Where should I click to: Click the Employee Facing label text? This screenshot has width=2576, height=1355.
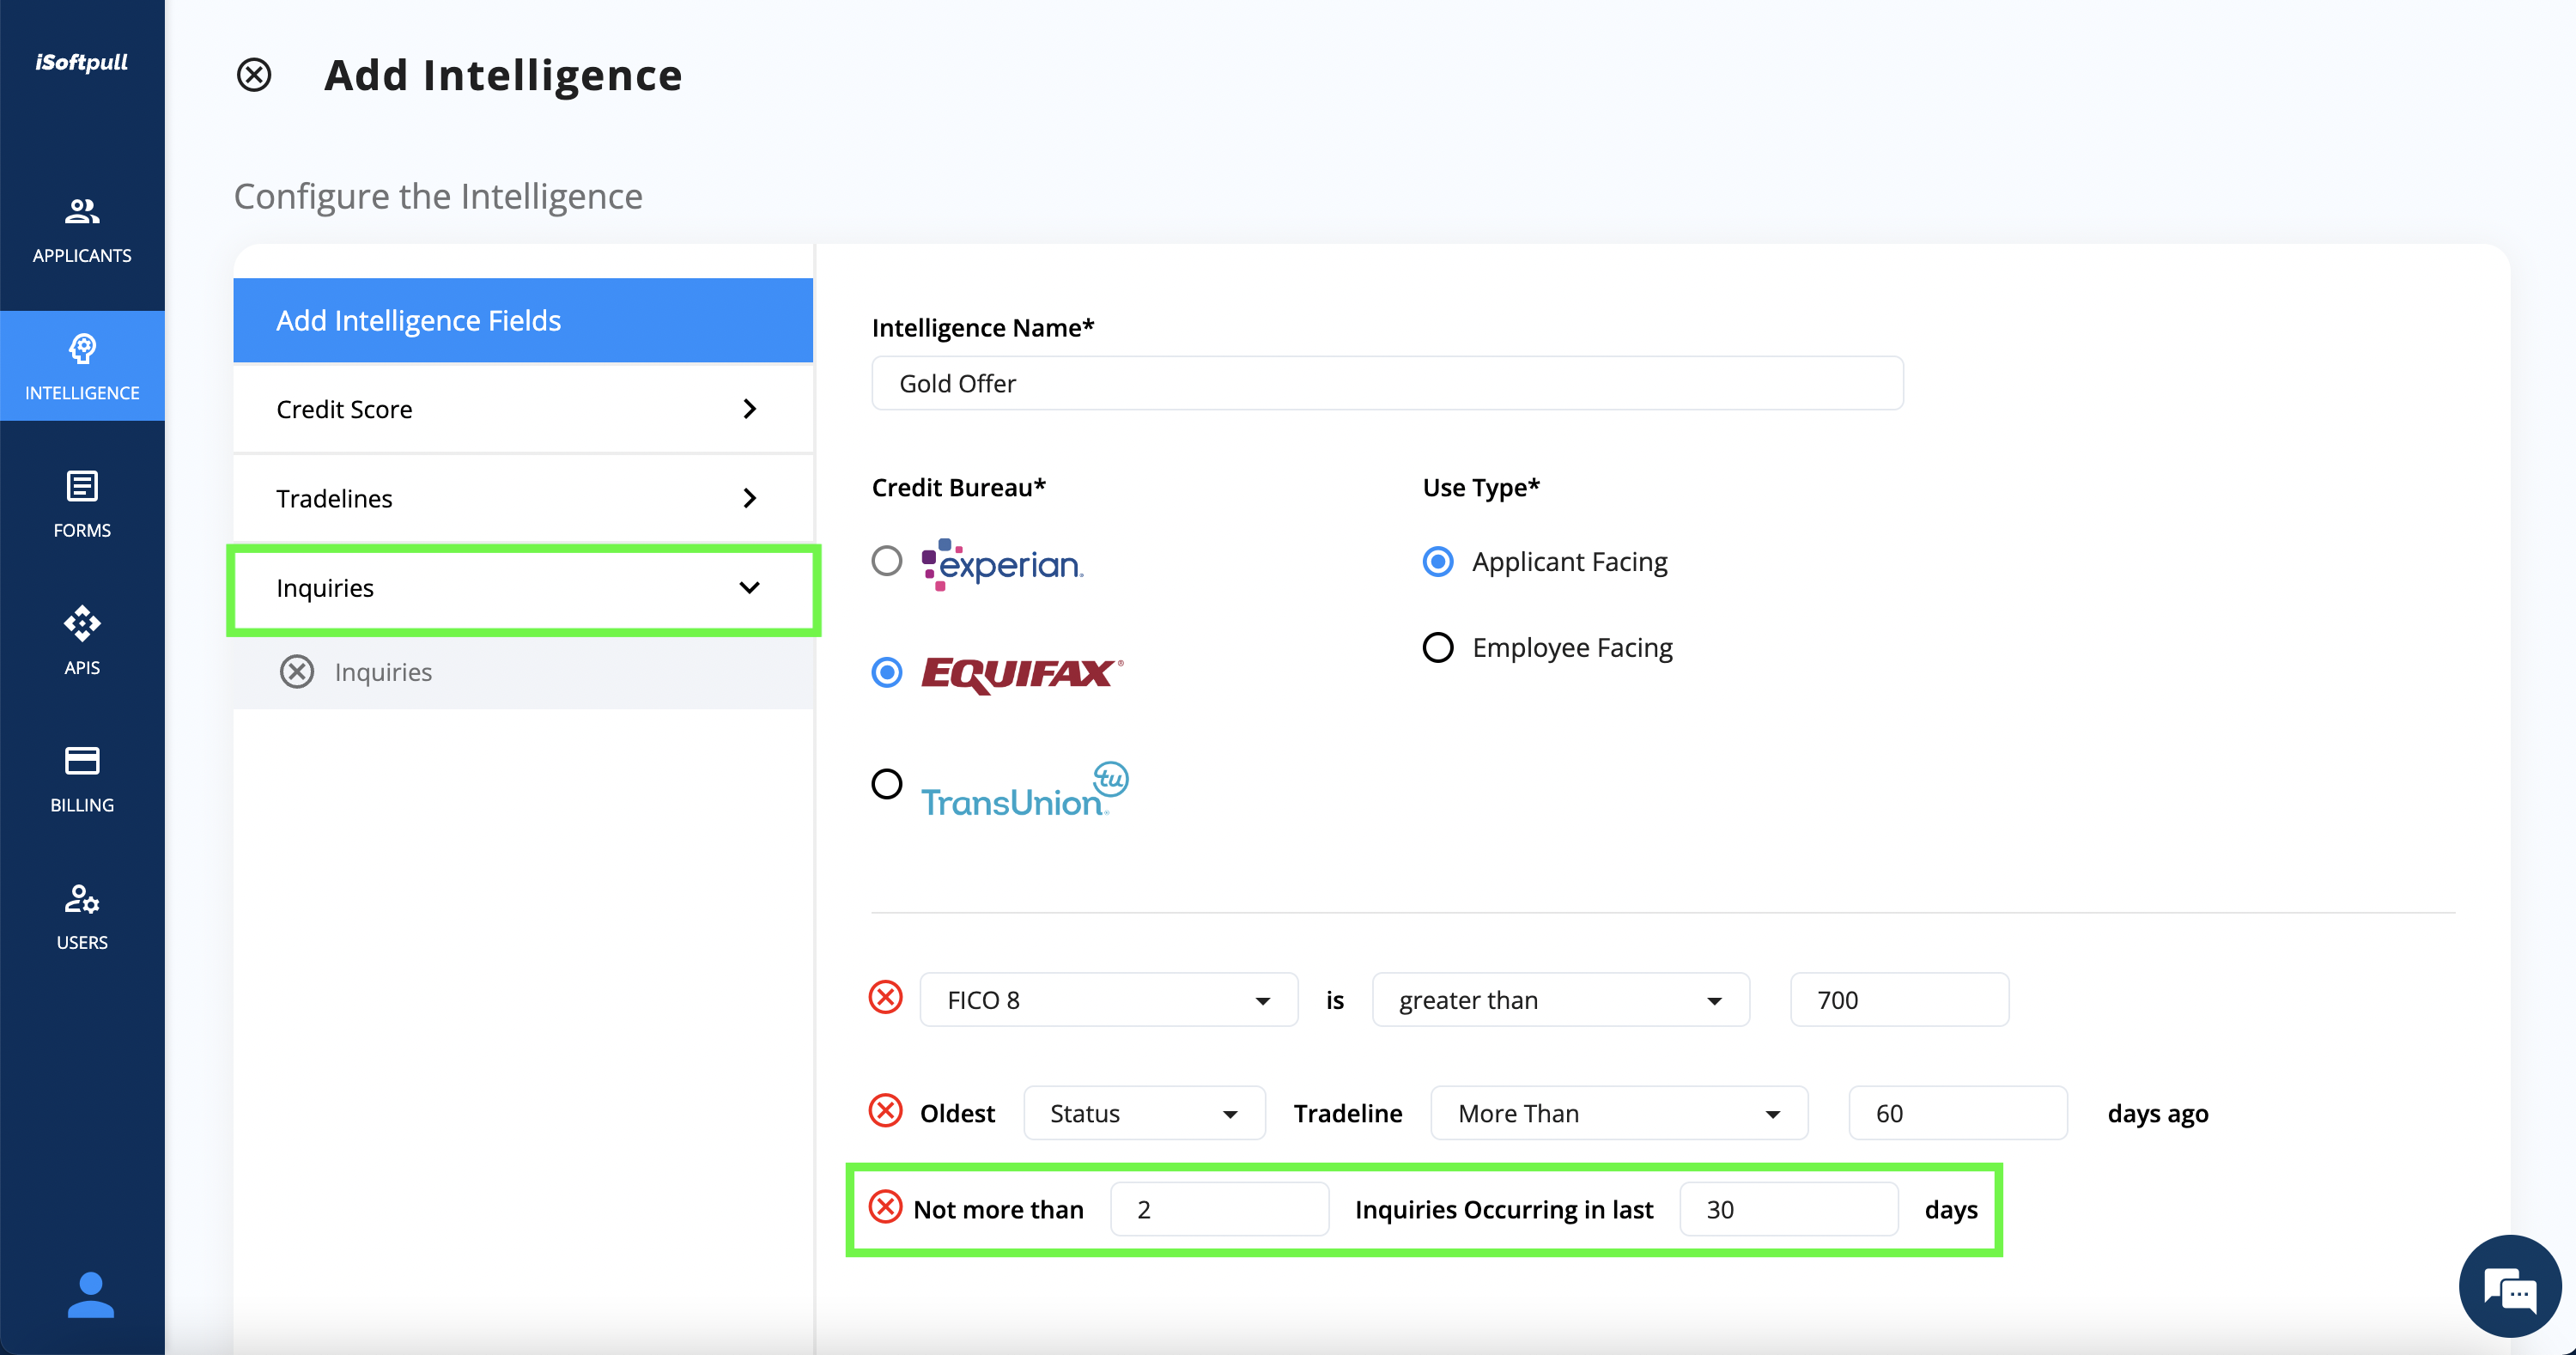1572,648
